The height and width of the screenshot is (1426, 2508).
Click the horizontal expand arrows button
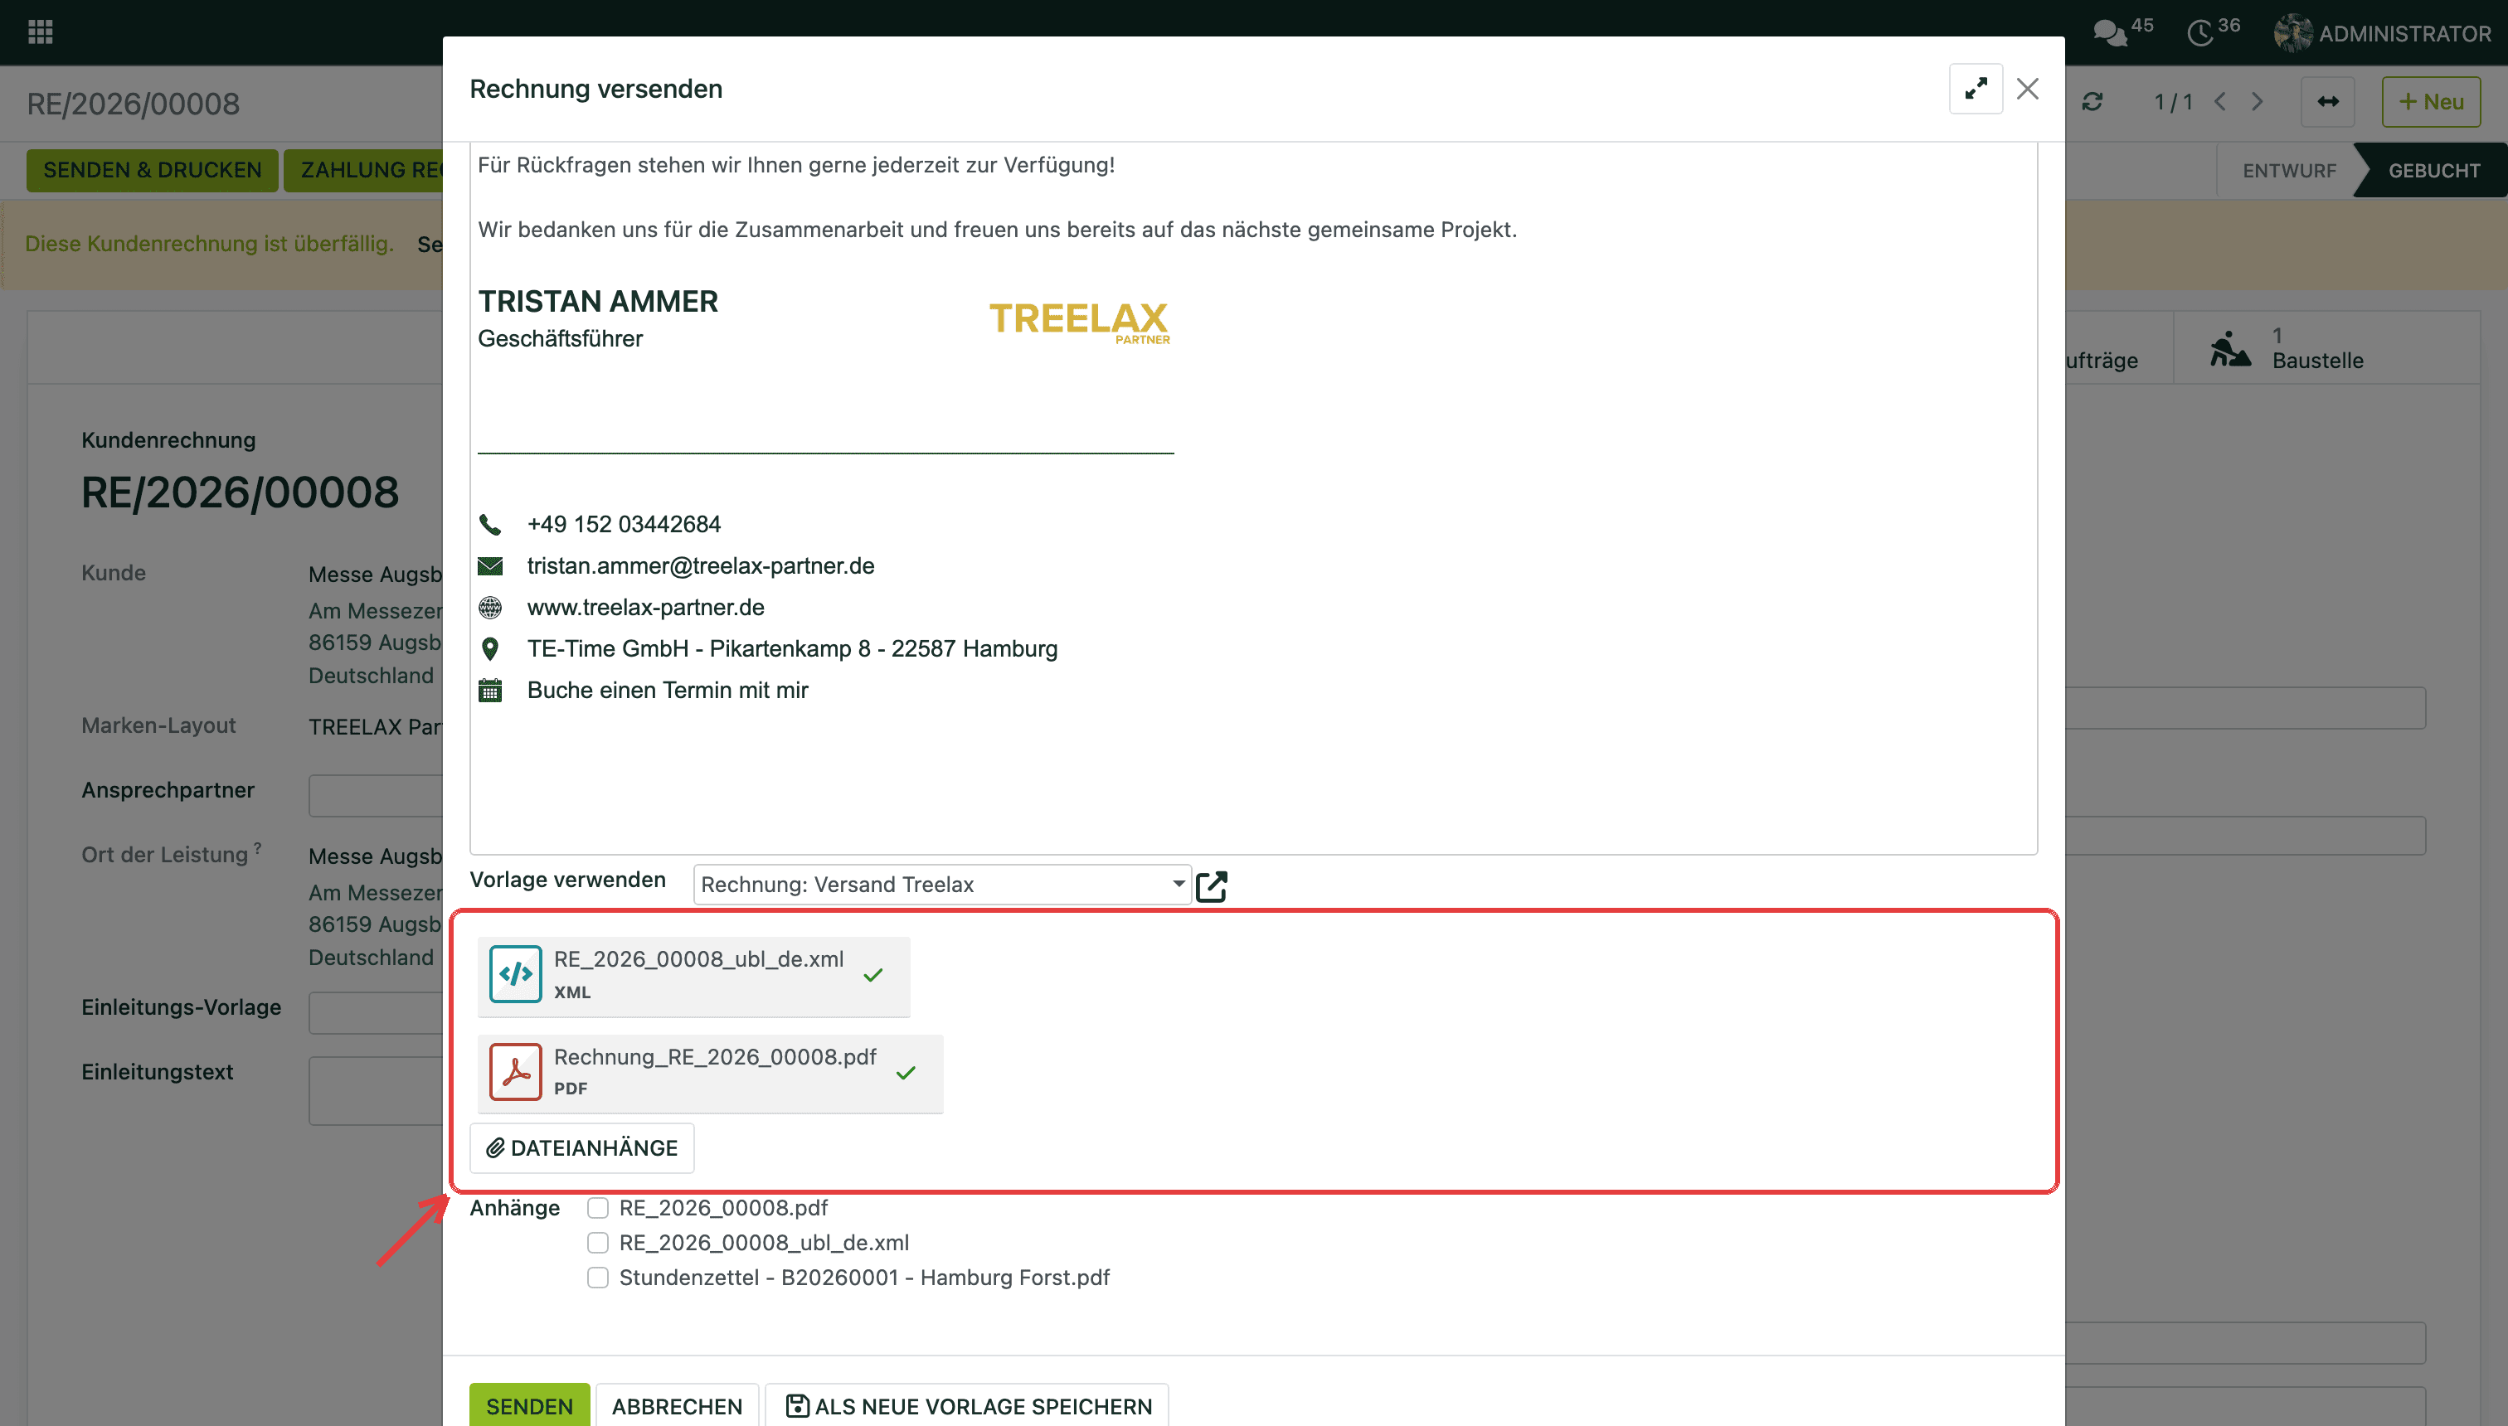[2328, 102]
